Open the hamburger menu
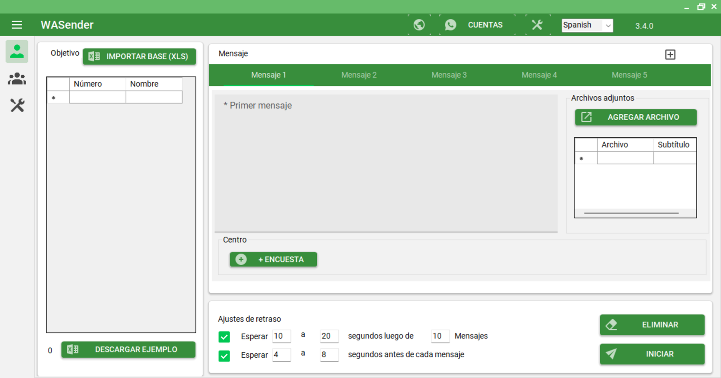The height and width of the screenshot is (378, 721). pyautogui.click(x=17, y=25)
